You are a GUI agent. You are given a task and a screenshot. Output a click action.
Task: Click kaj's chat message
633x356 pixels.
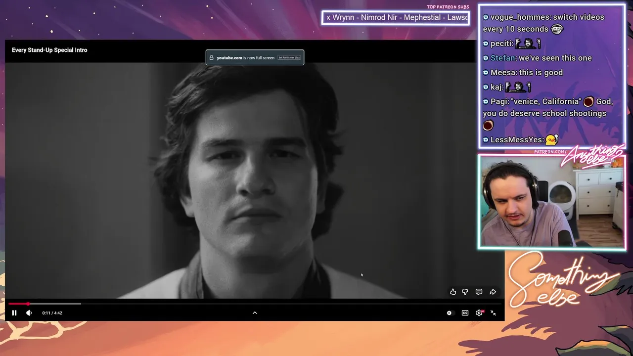tap(507, 87)
